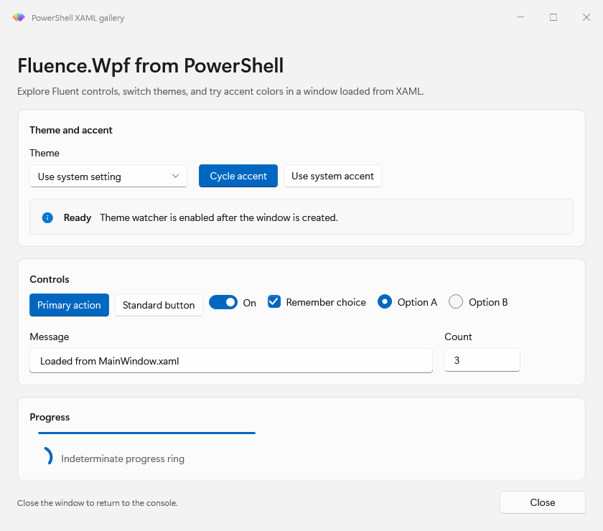Click the 'Progress' section title
Viewport: 603px width, 531px height.
50,417
